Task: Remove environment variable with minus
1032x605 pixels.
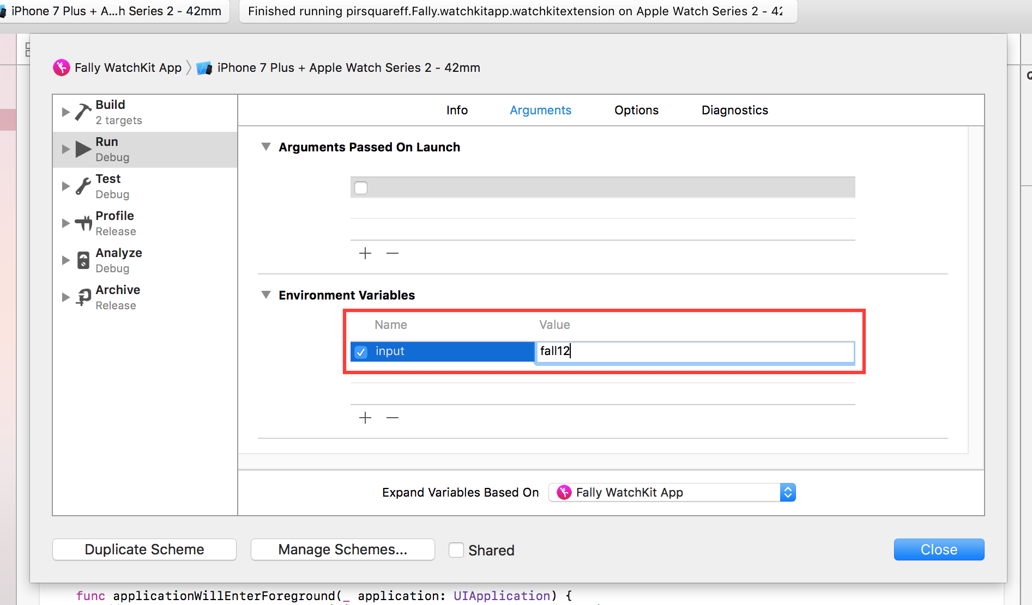Action: coord(393,418)
